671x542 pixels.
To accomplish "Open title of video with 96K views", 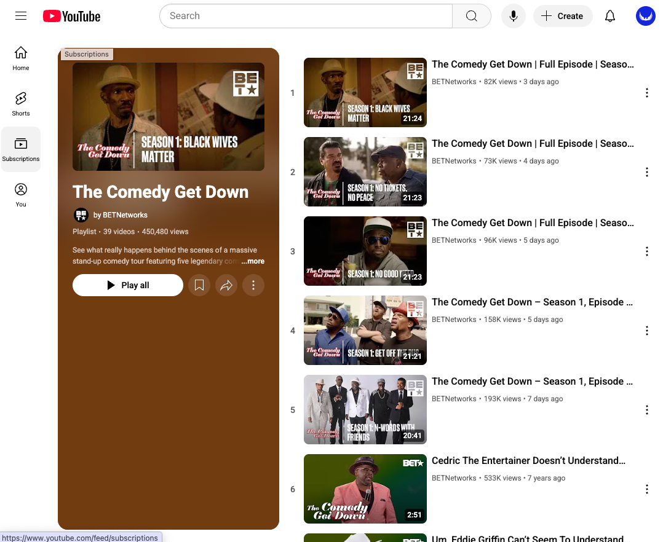I will 533,222.
